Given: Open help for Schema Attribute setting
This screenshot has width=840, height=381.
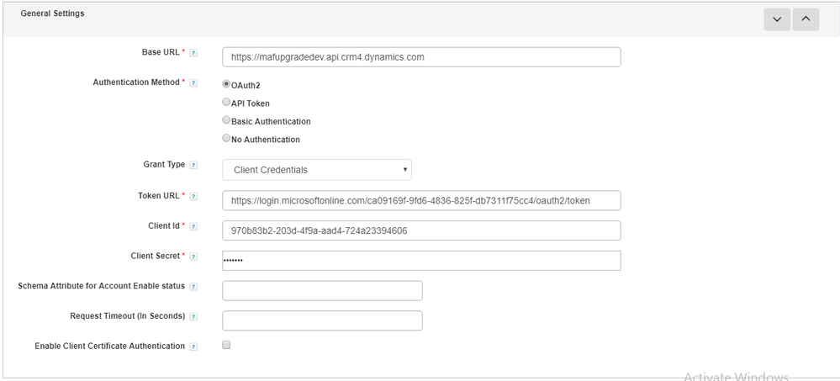Looking at the screenshot, I should tap(193, 287).
